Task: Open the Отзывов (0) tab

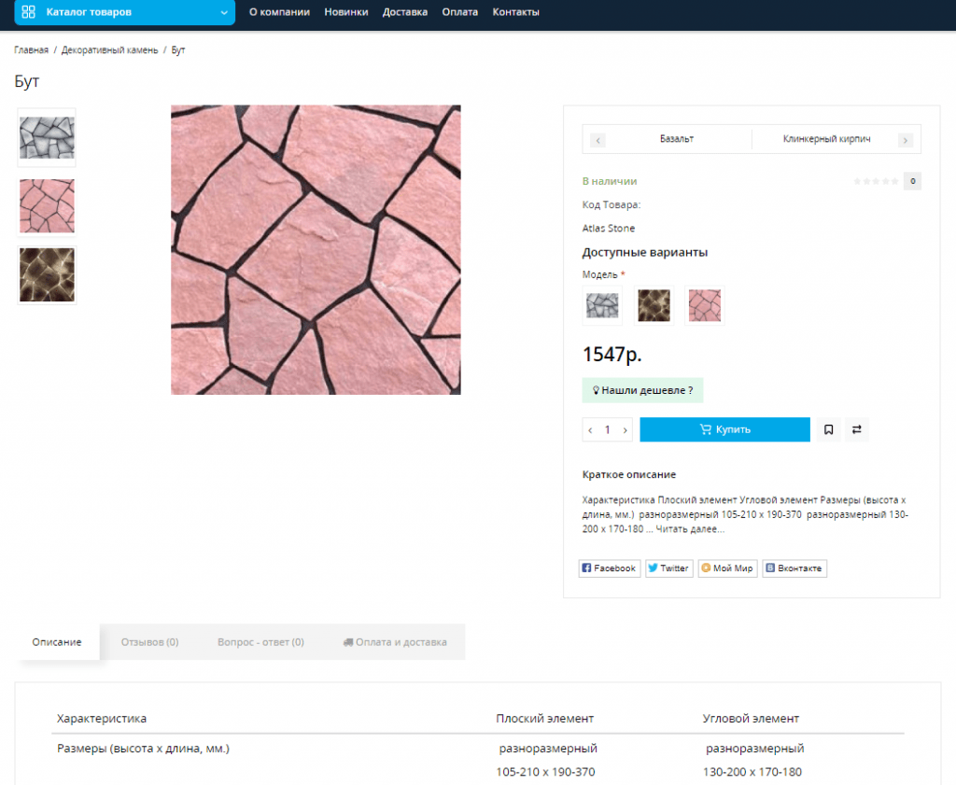Action: point(150,642)
